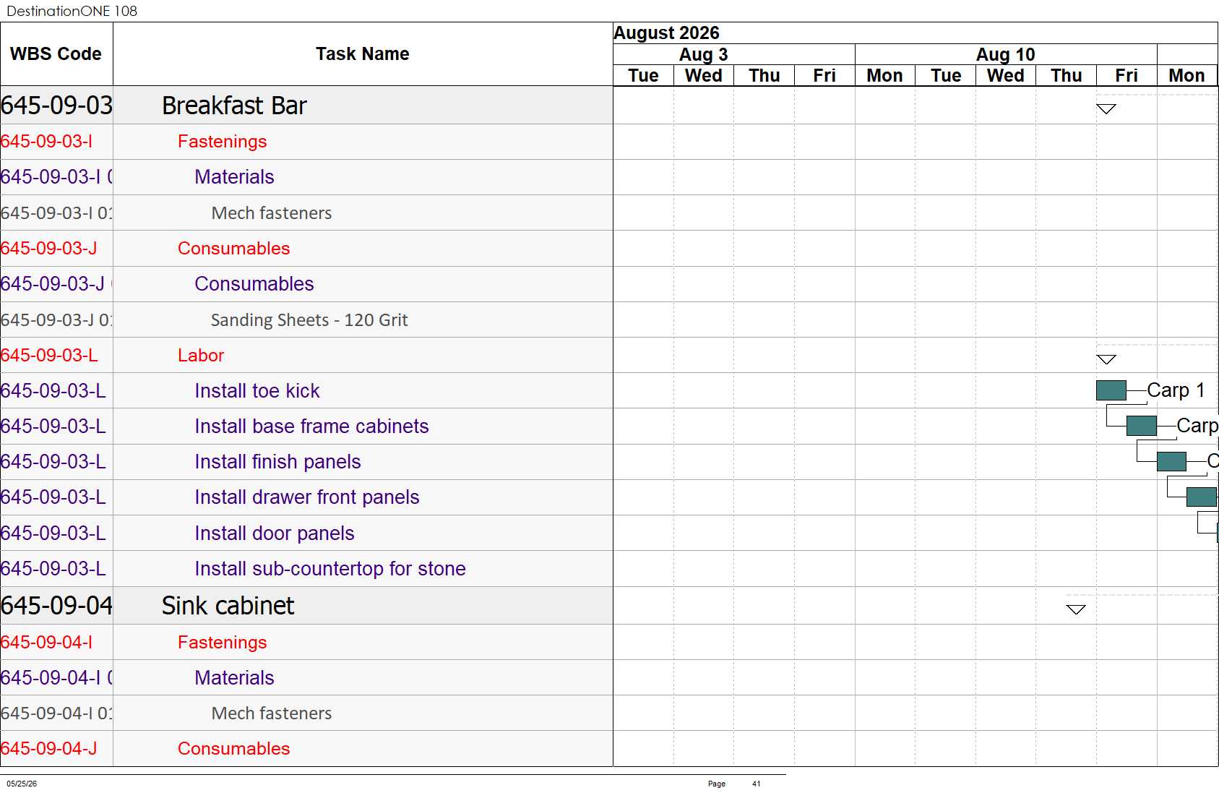Select the Install base frame cabinets bar
The width and height of the screenshot is (1219, 793).
click(x=1141, y=426)
